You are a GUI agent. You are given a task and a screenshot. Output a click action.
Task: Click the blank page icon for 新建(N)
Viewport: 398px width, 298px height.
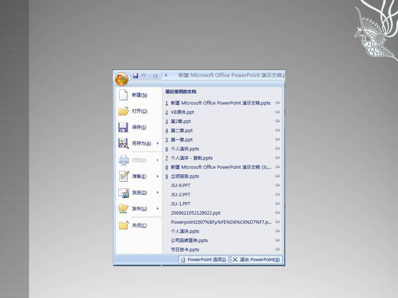(124, 95)
